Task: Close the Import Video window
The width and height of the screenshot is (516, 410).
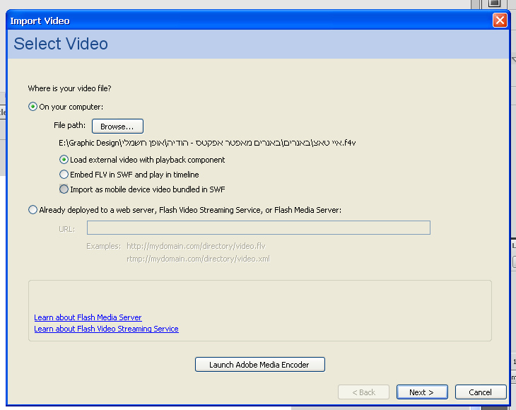Action: pos(500,20)
